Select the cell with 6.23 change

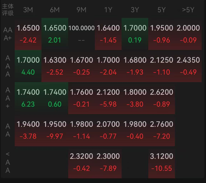(x=28, y=104)
